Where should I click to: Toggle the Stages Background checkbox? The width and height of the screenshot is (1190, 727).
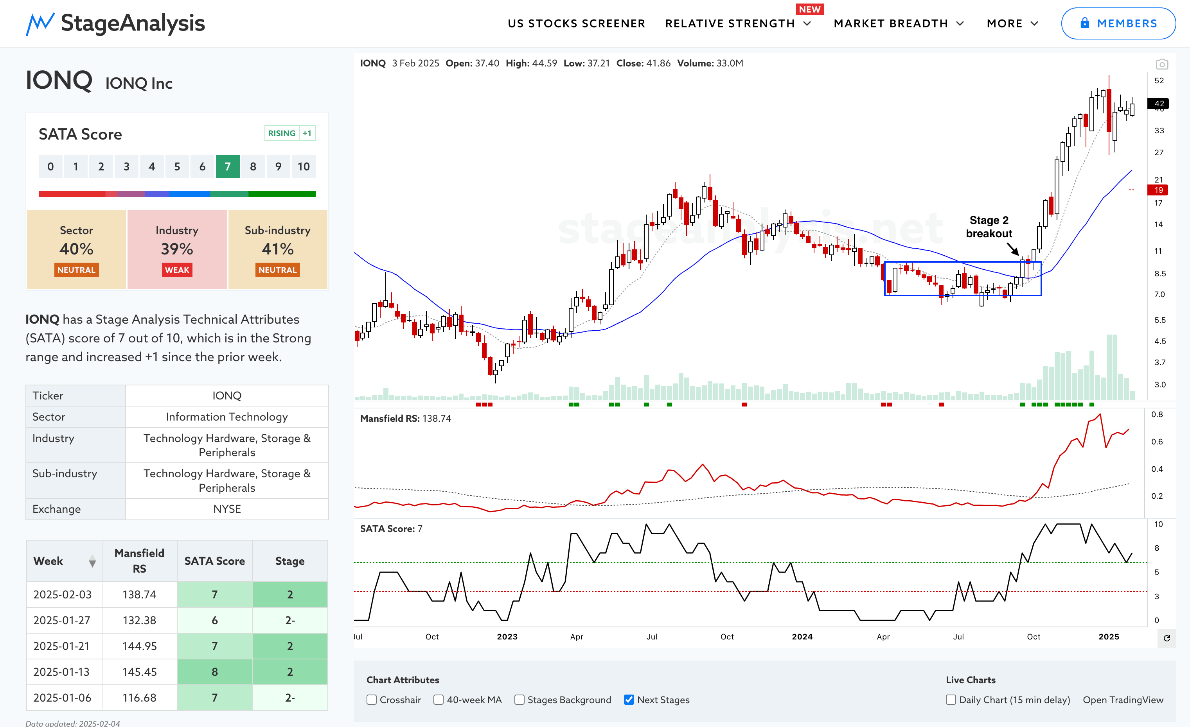click(x=519, y=700)
